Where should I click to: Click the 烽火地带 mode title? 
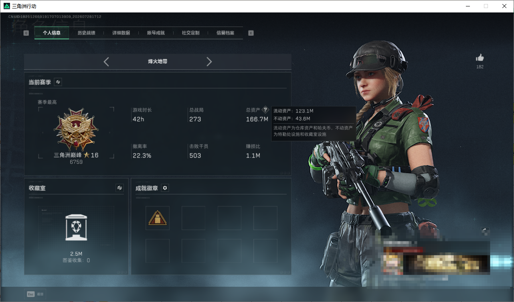coord(158,61)
